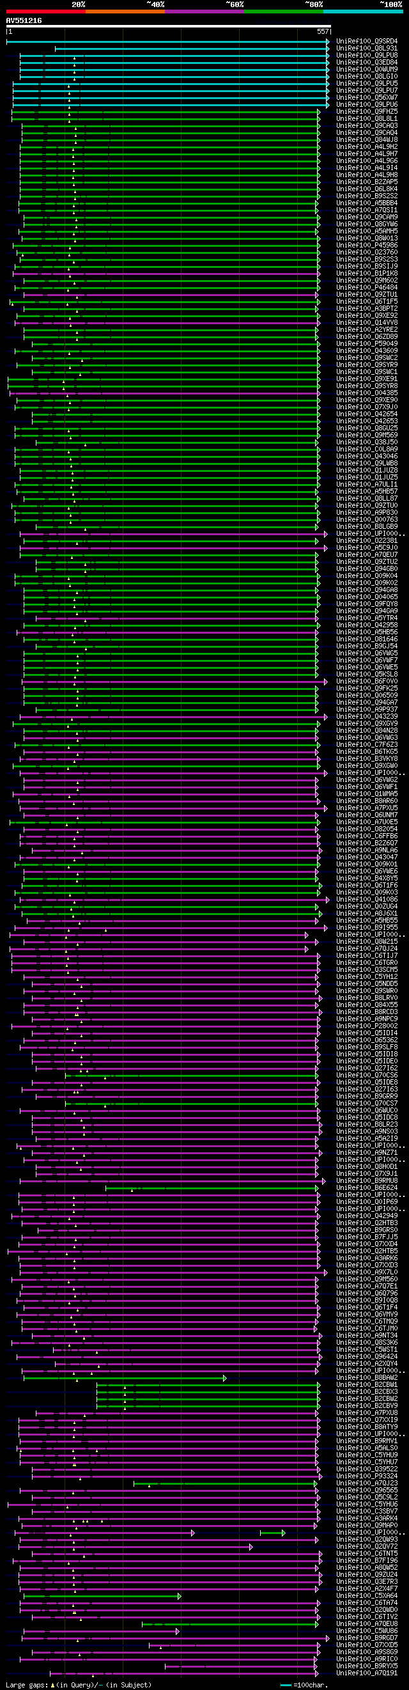Image resolution: width=409 pixels, height=1690 pixels.
Task: Open the UniRef100_Q8L931 hit link
Action: (x=367, y=49)
